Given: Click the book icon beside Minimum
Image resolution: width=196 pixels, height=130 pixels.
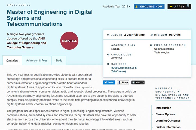Looking at the screenshot, I should (x=152, y=35).
